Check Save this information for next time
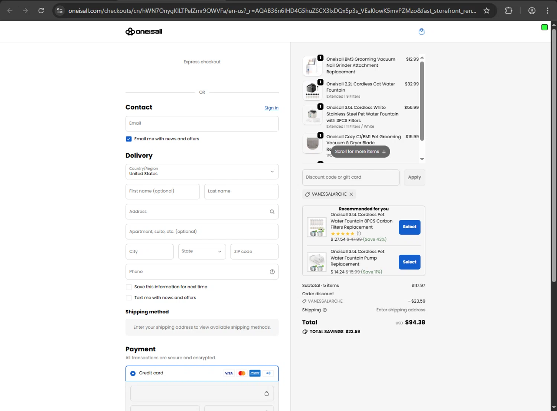This screenshot has height=411, width=557. 128,287
